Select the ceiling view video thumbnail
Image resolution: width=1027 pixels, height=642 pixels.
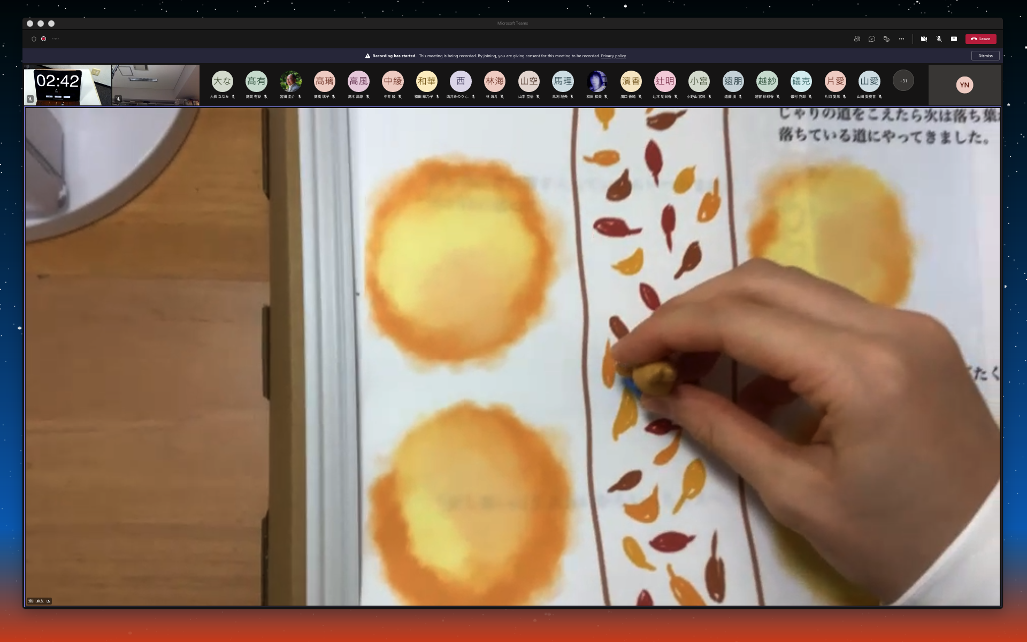[x=156, y=85]
